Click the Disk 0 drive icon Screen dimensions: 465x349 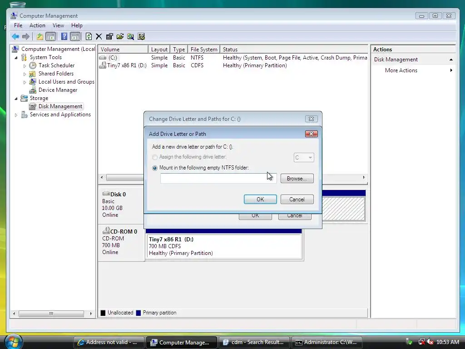pos(106,194)
